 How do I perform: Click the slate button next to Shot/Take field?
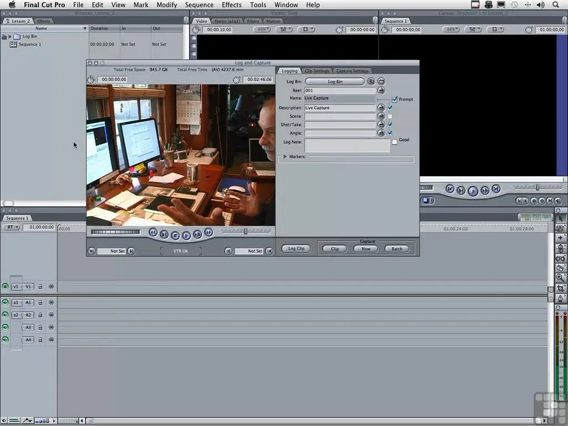point(381,124)
